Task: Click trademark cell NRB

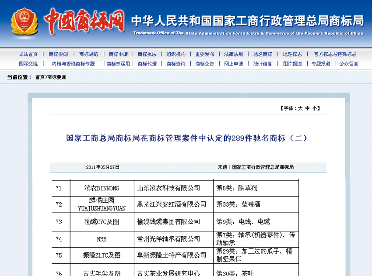Action: pos(102,239)
